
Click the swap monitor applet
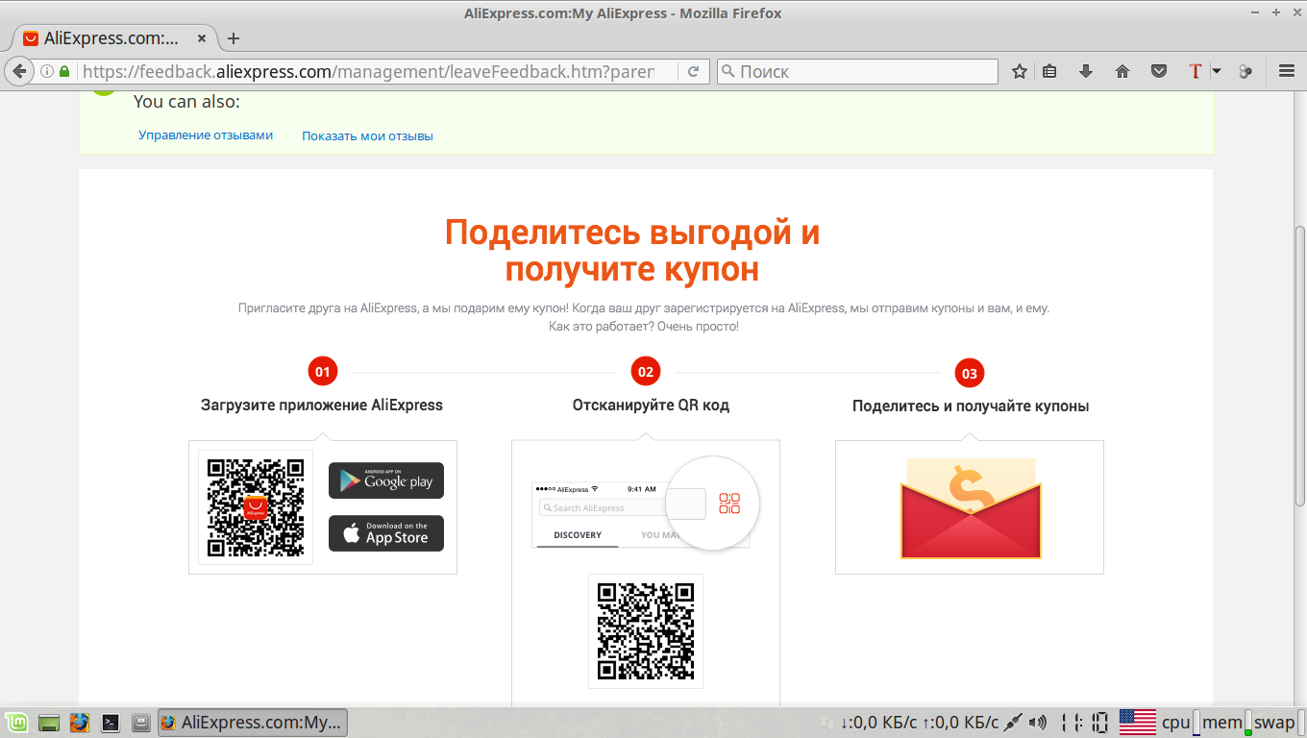pos(1278,723)
